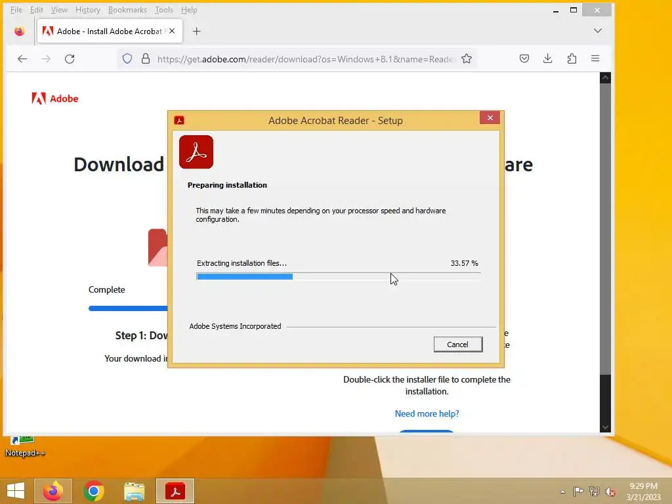Select the Adobe Install Acrobat tab
Image resolution: width=672 pixels, height=504 pixels.
coord(110,31)
